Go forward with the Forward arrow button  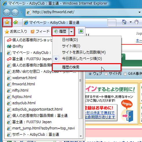(x=15, y=12)
